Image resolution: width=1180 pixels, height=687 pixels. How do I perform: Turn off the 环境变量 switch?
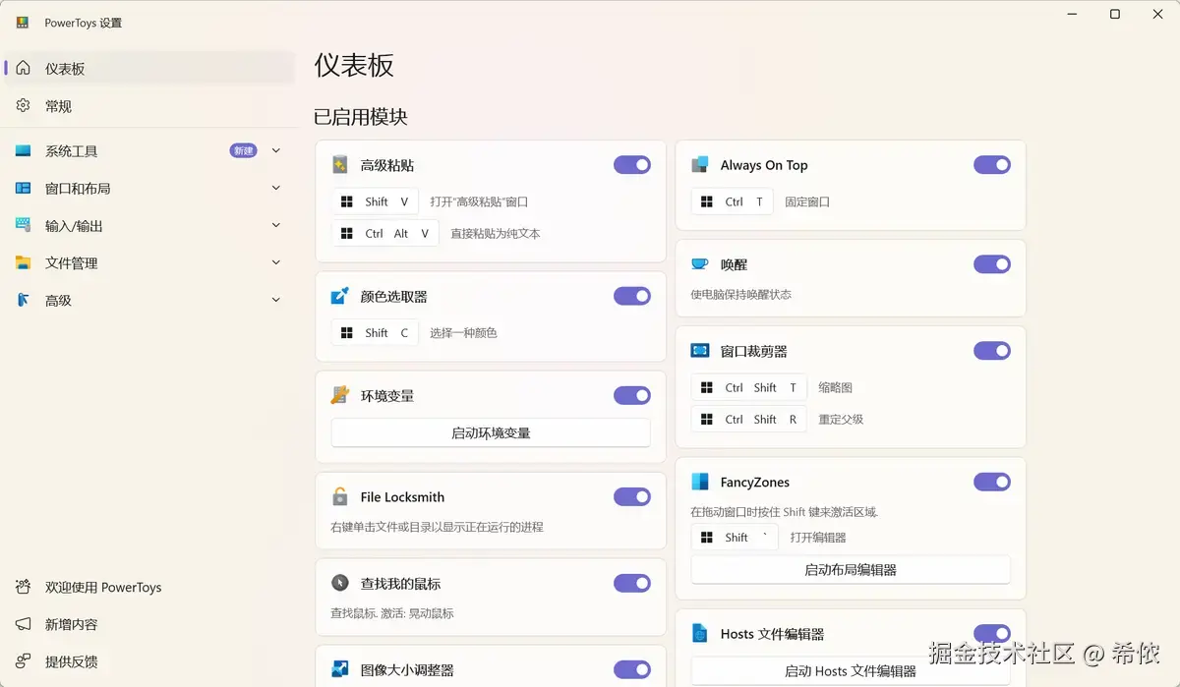pyautogui.click(x=632, y=396)
